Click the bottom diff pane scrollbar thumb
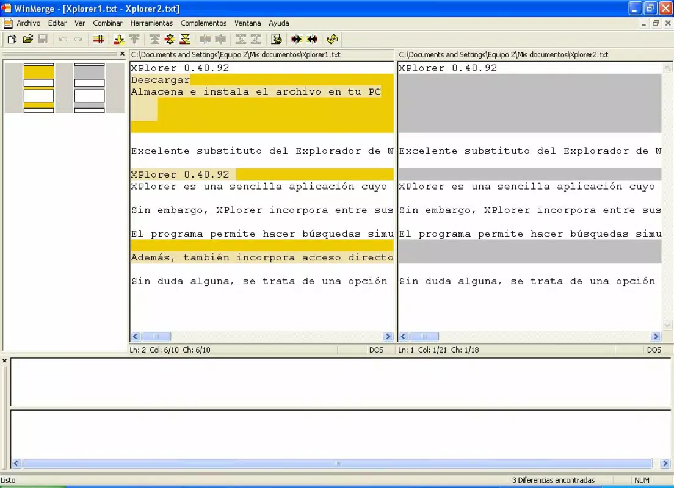 coord(338,464)
